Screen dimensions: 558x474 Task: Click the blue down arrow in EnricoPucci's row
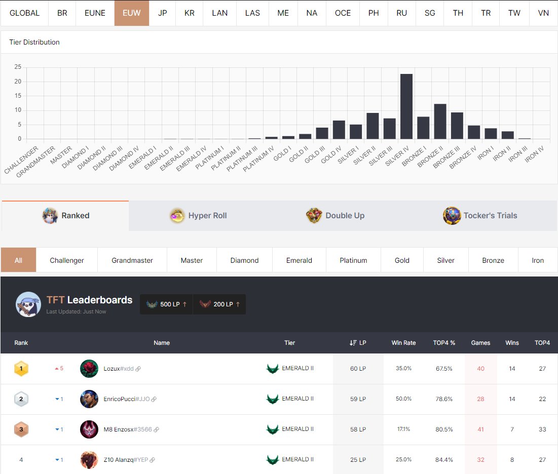(x=57, y=400)
